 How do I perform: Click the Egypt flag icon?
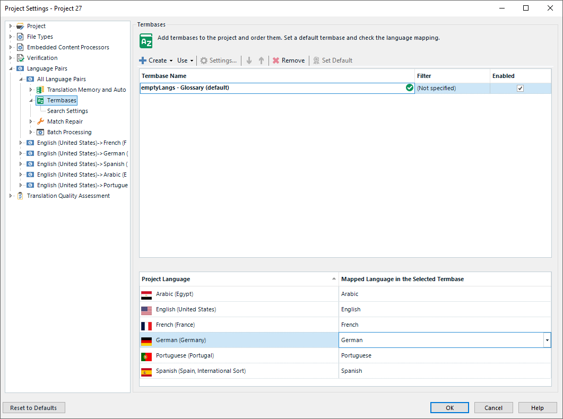click(x=146, y=295)
